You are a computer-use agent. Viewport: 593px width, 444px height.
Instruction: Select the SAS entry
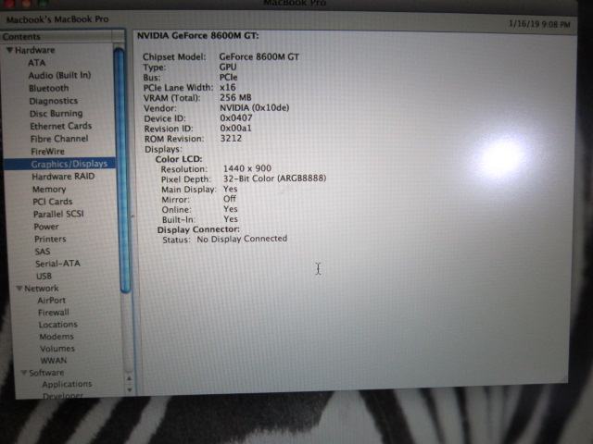tap(43, 252)
